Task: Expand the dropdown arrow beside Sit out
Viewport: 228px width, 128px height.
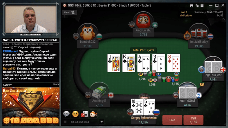Action: point(102,122)
